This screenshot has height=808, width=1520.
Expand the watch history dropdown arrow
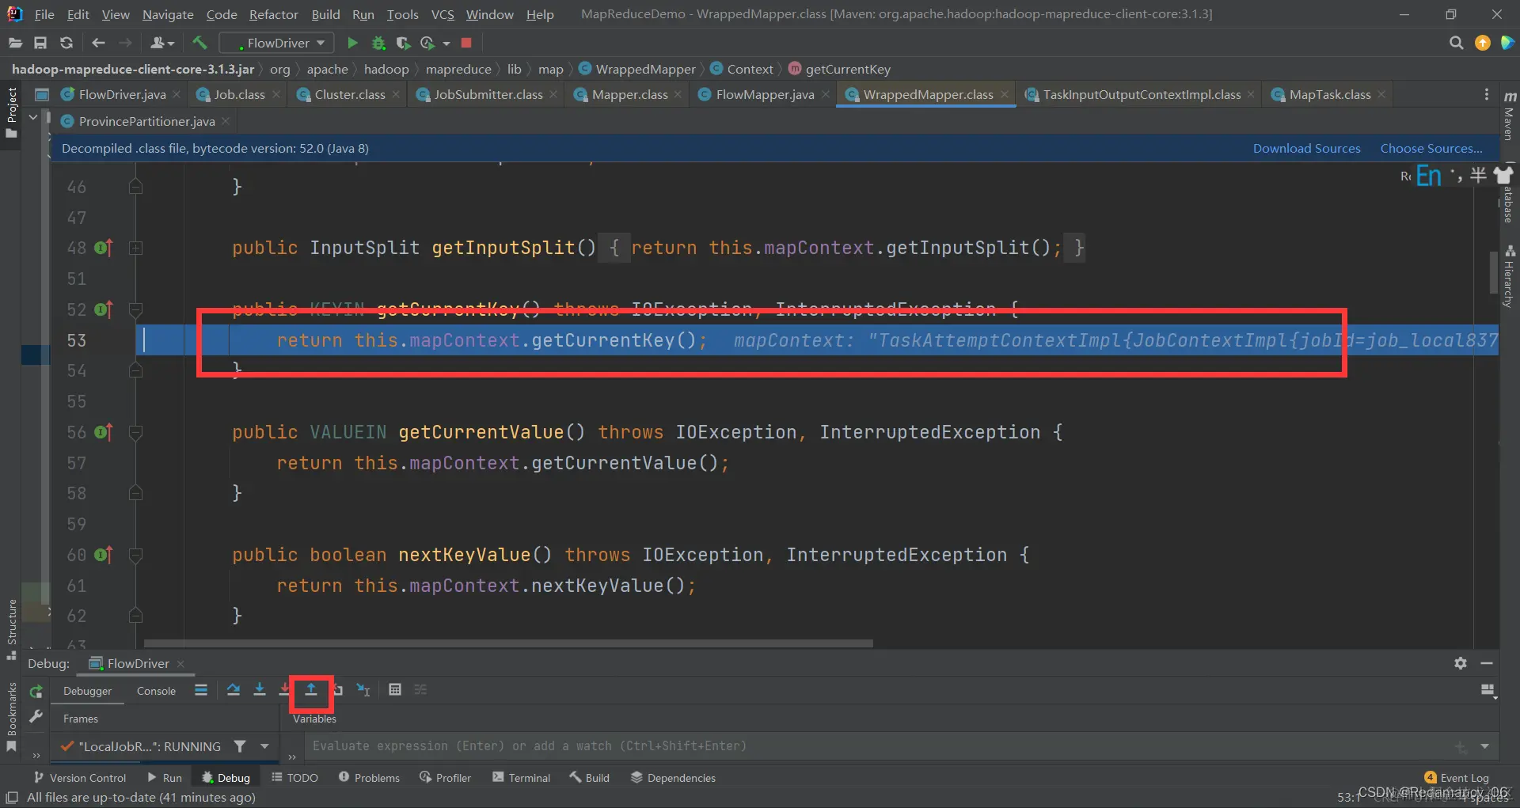1485,746
